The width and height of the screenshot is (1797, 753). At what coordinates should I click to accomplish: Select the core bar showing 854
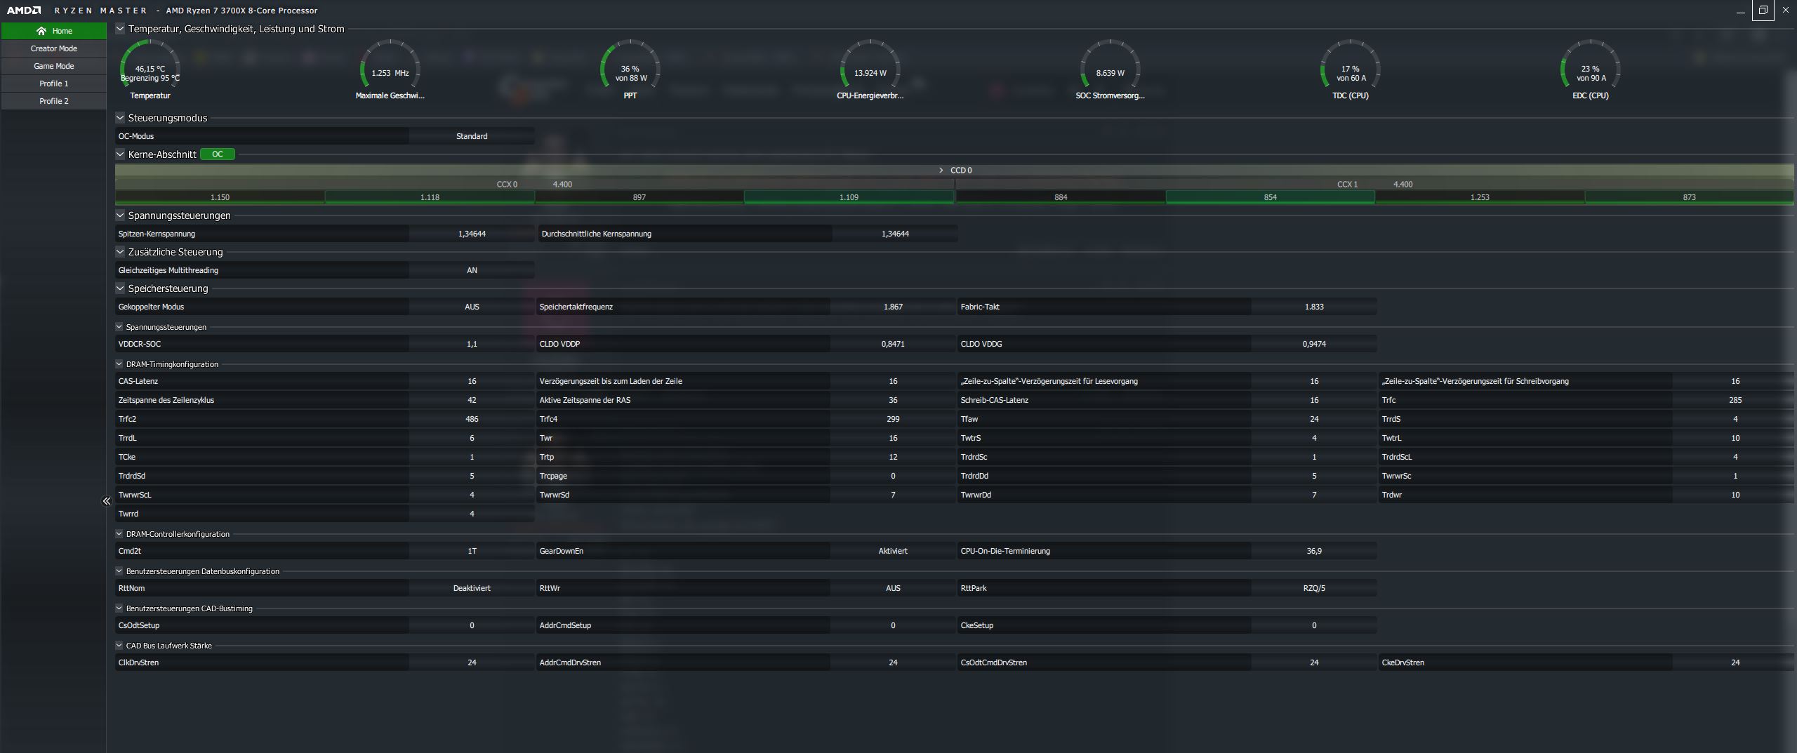(x=1271, y=198)
